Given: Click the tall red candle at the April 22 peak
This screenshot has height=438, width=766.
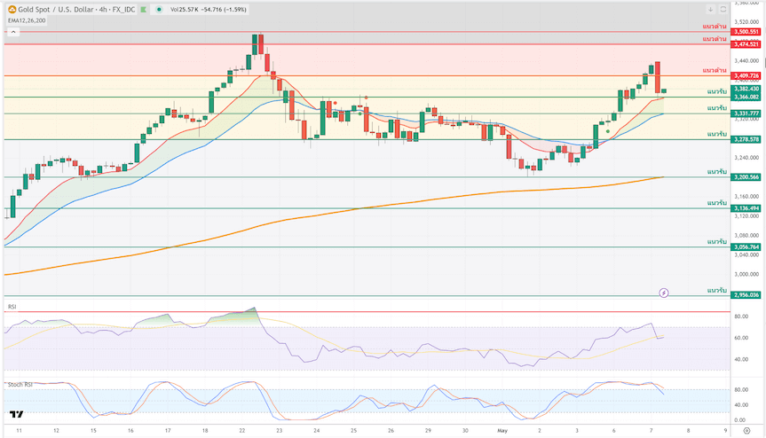Looking at the screenshot, I should [261, 44].
